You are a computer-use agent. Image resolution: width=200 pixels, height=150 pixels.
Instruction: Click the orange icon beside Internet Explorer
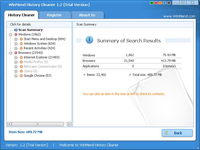coord(21,57)
